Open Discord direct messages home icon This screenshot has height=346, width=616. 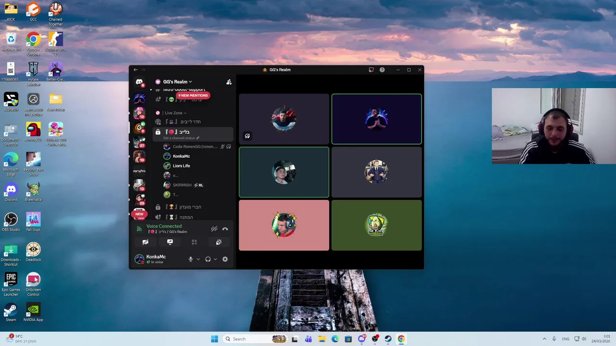[139, 82]
